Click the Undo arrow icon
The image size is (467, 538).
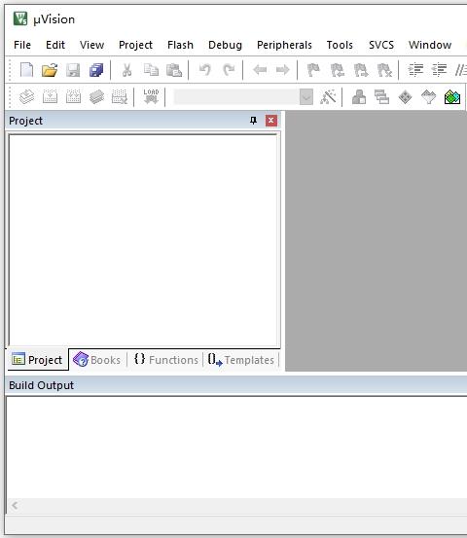(205, 70)
